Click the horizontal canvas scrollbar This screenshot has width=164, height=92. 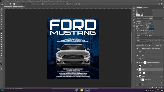(75, 88)
